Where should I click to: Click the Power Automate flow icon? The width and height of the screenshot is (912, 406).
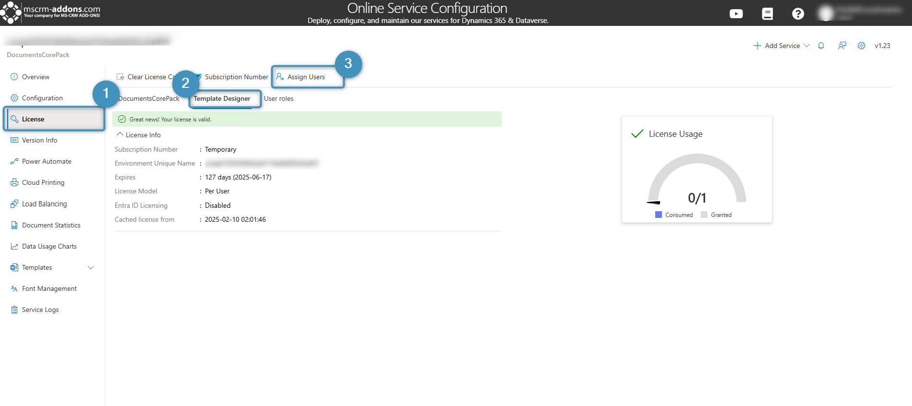pyautogui.click(x=14, y=161)
